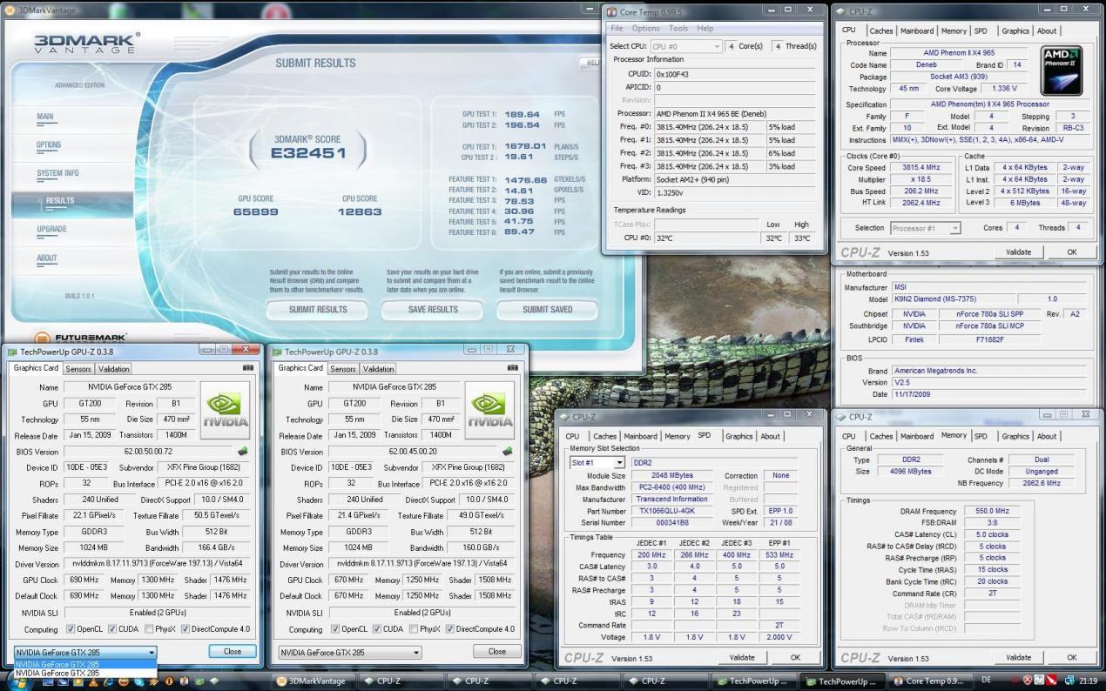Click the NVIDIA logo in left GPU-Z window
1106x691 pixels.
tap(225, 410)
